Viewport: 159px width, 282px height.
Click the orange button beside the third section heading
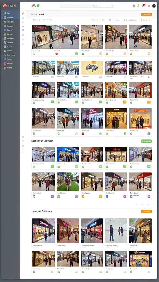(146, 211)
